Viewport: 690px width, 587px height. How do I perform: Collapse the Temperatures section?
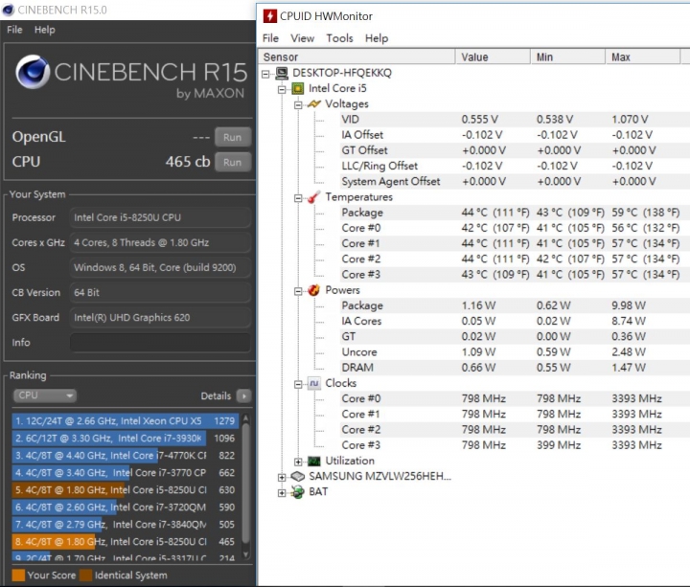(298, 198)
